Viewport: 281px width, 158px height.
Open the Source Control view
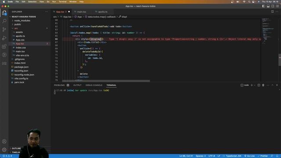(4, 29)
